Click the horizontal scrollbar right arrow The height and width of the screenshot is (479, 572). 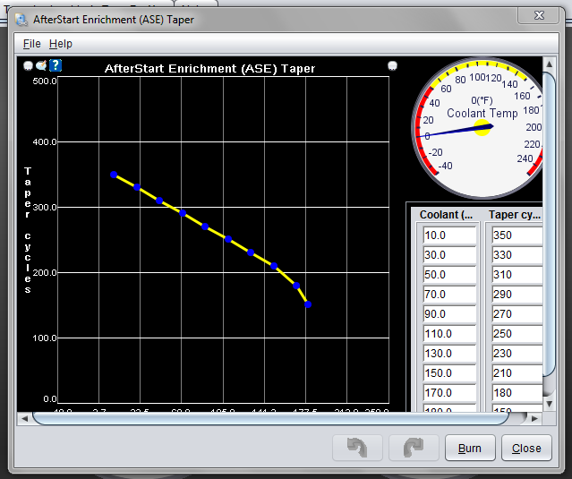pos(534,418)
